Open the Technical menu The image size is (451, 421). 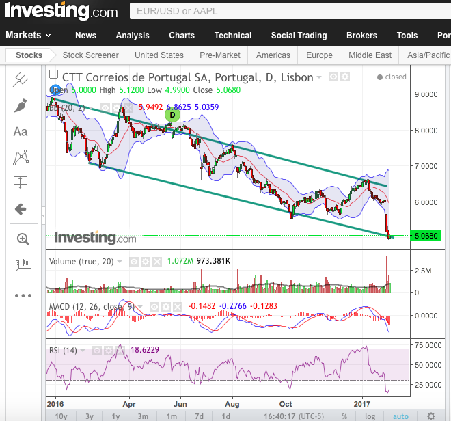point(233,36)
